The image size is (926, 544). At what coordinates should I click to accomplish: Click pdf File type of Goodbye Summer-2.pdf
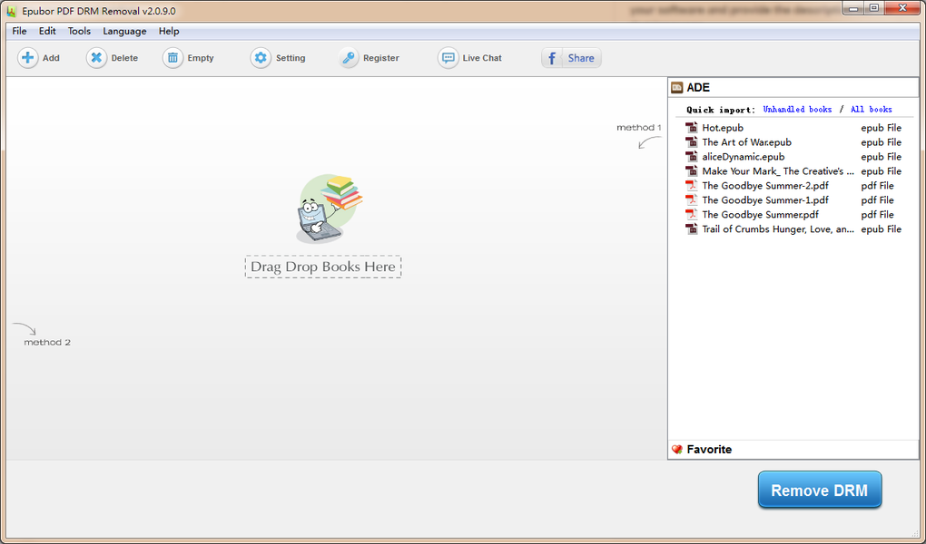tap(878, 185)
